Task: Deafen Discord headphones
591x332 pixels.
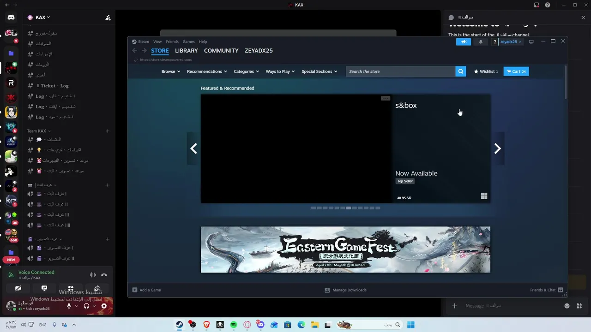Action: click(x=86, y=306)
